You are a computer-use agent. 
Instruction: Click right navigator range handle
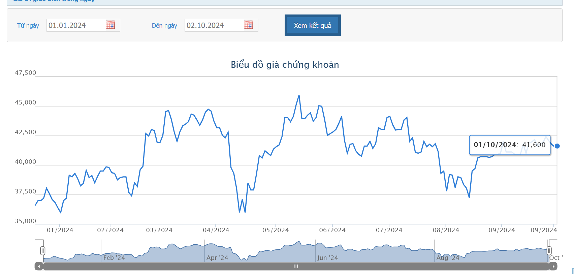tap(549, 251)
